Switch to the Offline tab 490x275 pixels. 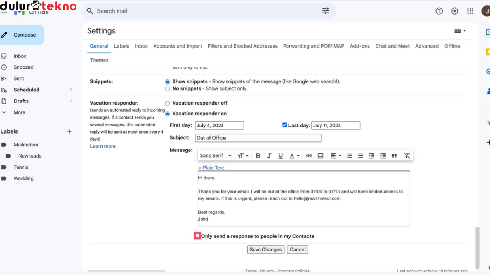pyautogui.click(x=452, y=46)
